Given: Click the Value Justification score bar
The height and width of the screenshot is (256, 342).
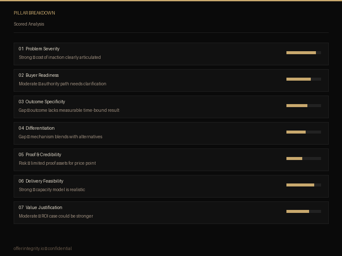Looking at the screenshot, I should point(304,212).
